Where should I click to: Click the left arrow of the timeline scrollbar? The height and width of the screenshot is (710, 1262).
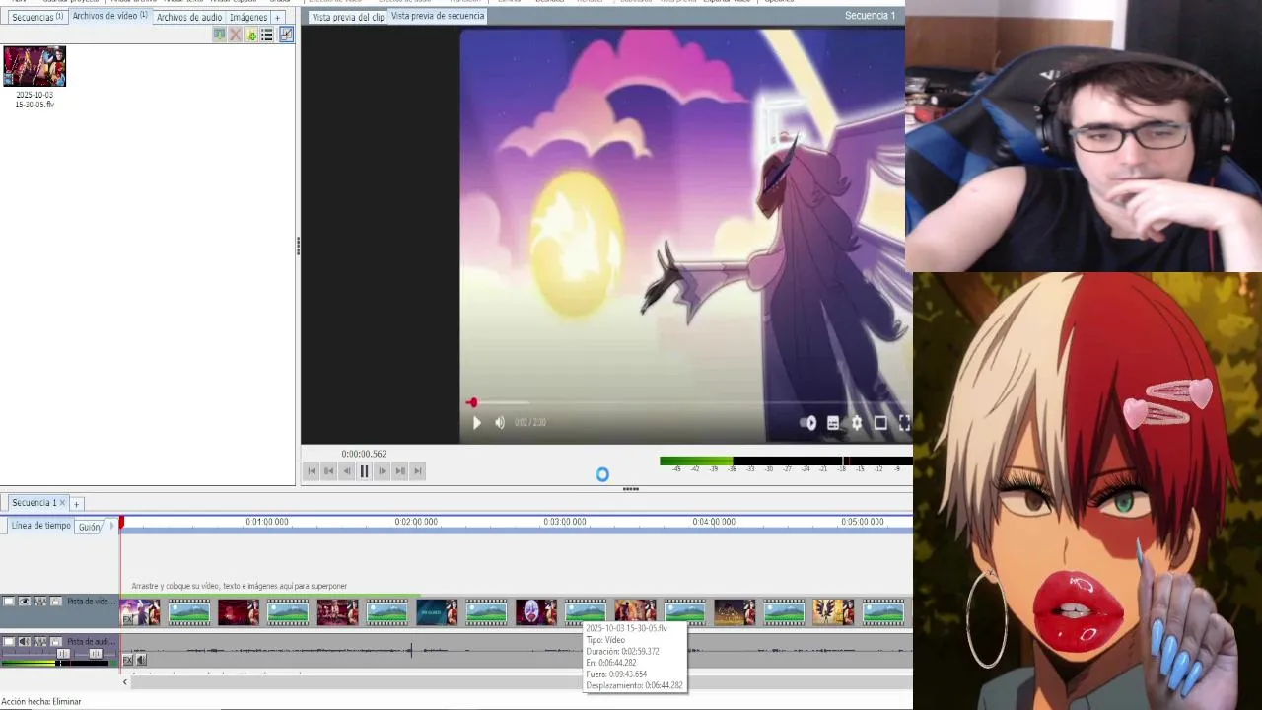pyautogui.click(x=125, y=681)
